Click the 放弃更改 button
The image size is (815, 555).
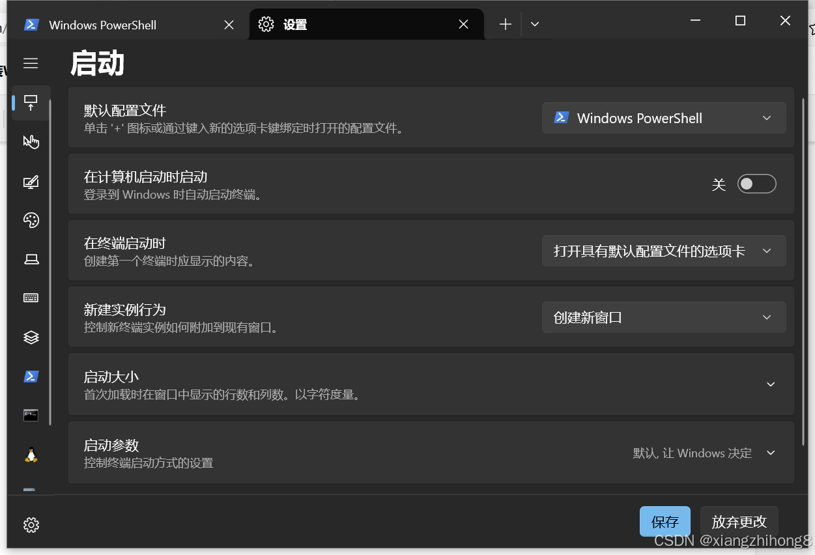click(x=739, y=522)
